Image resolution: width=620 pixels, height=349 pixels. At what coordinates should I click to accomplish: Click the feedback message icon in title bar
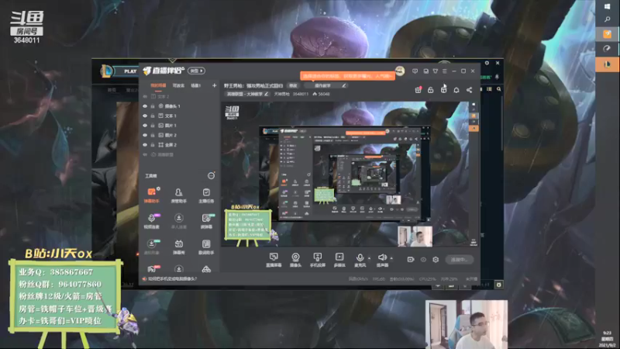click(415, 71)
